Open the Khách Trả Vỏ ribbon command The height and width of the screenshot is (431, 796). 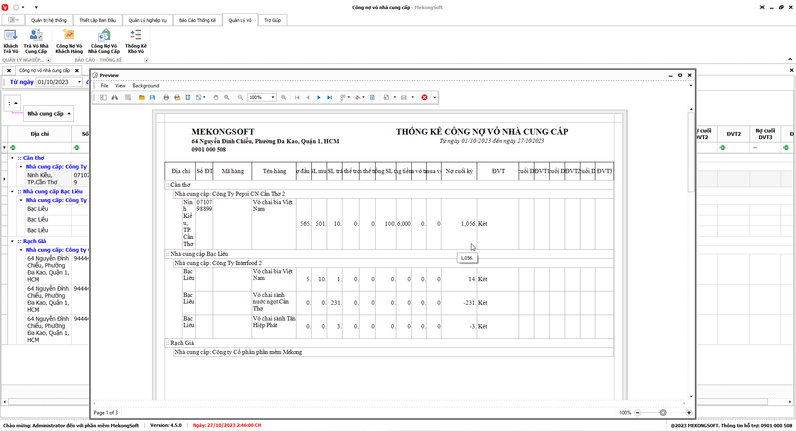(x=11, y=41)
